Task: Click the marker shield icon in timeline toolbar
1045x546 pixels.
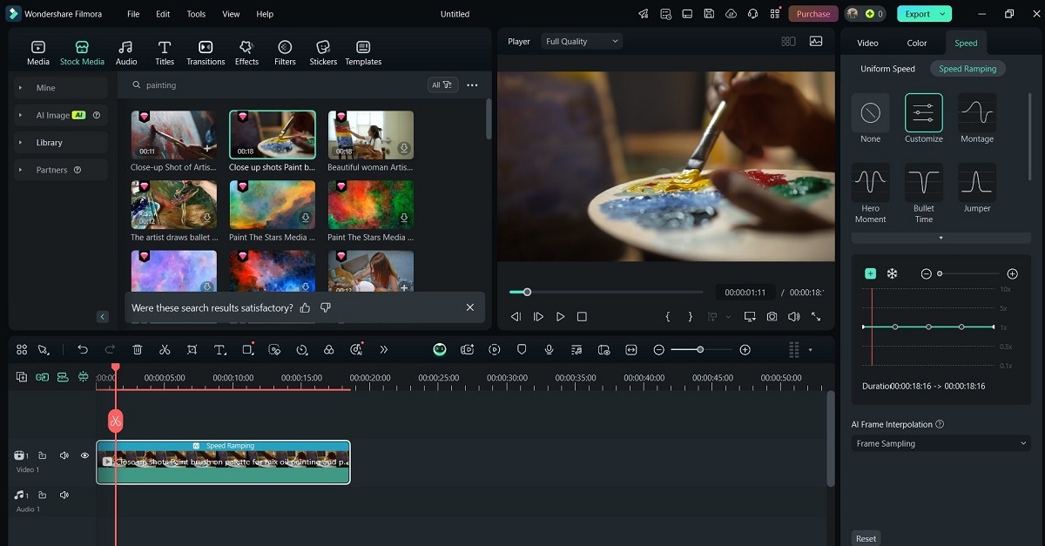Action: pos(522,349)
